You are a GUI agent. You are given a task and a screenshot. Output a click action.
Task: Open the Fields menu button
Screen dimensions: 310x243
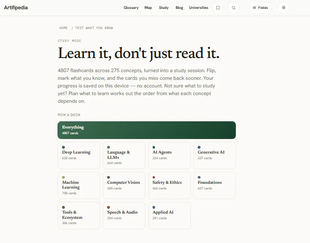260,8
